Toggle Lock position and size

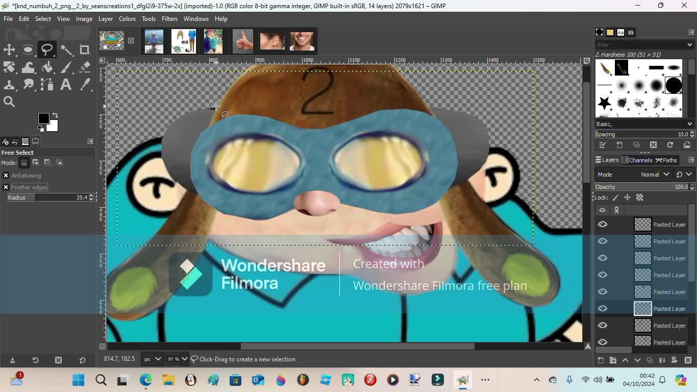tap(627, 198)
